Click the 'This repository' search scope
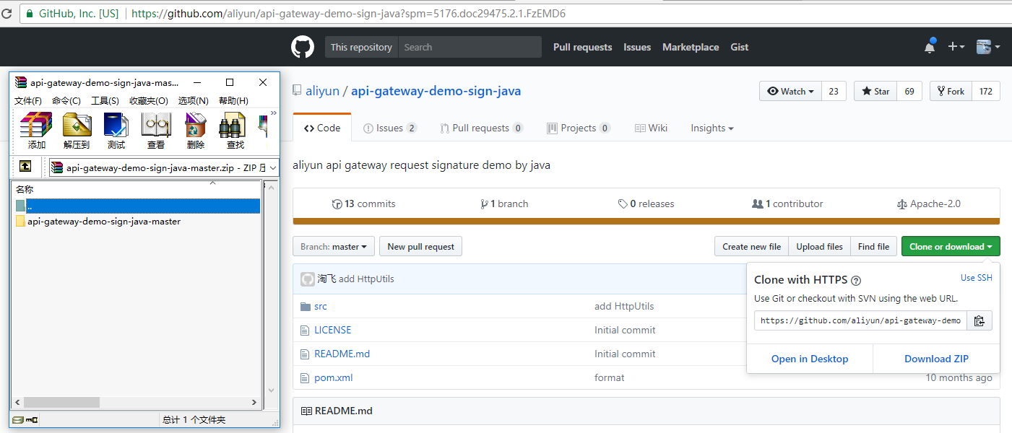1012x433 pixels. (x=361, y=47)
